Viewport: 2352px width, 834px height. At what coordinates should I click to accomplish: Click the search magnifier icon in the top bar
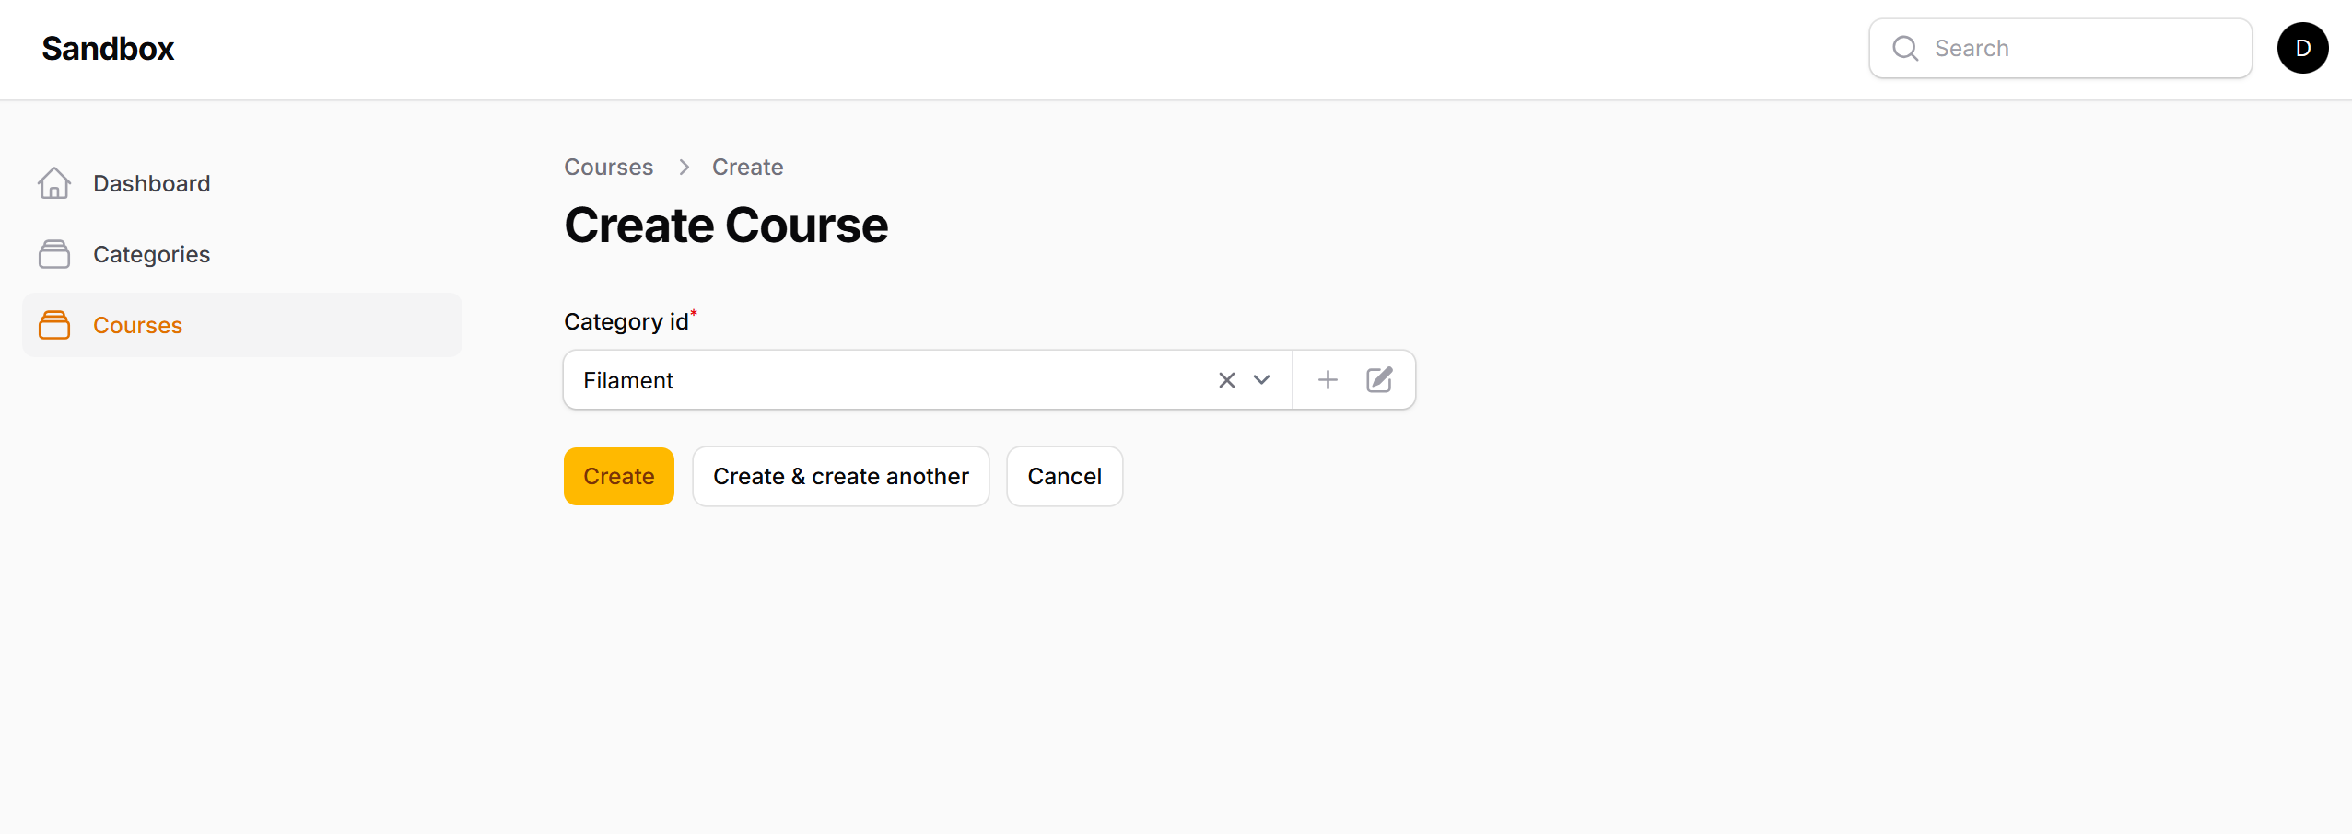pos(1904,48)
